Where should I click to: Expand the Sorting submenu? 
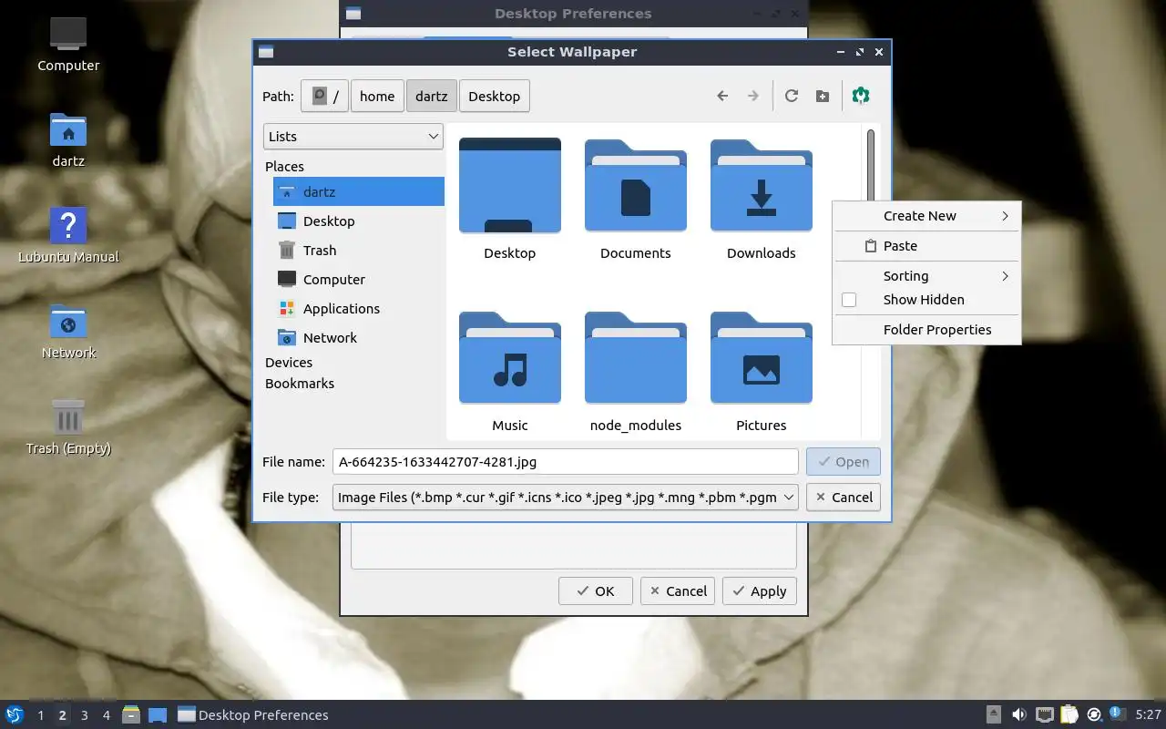tap(926, 276)
